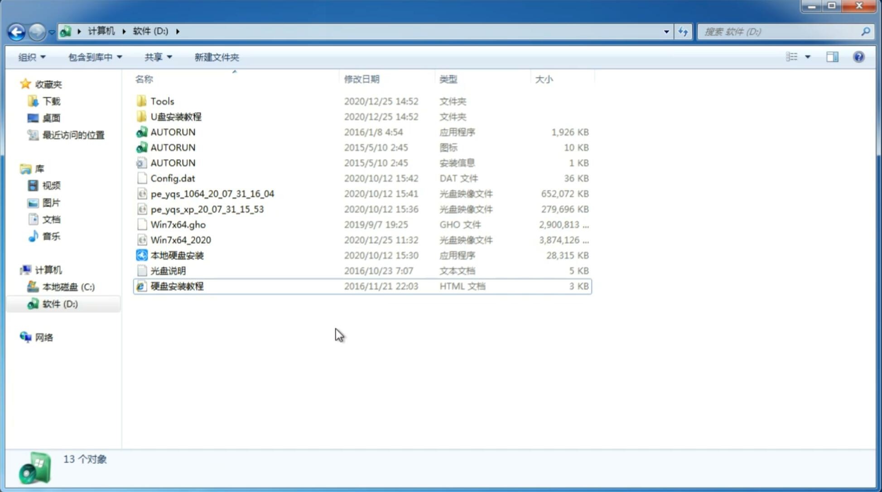This screenshot has width=882, height=492.
Task: Open Win7x64_2020 disc image file
Action: pos(180,240)
